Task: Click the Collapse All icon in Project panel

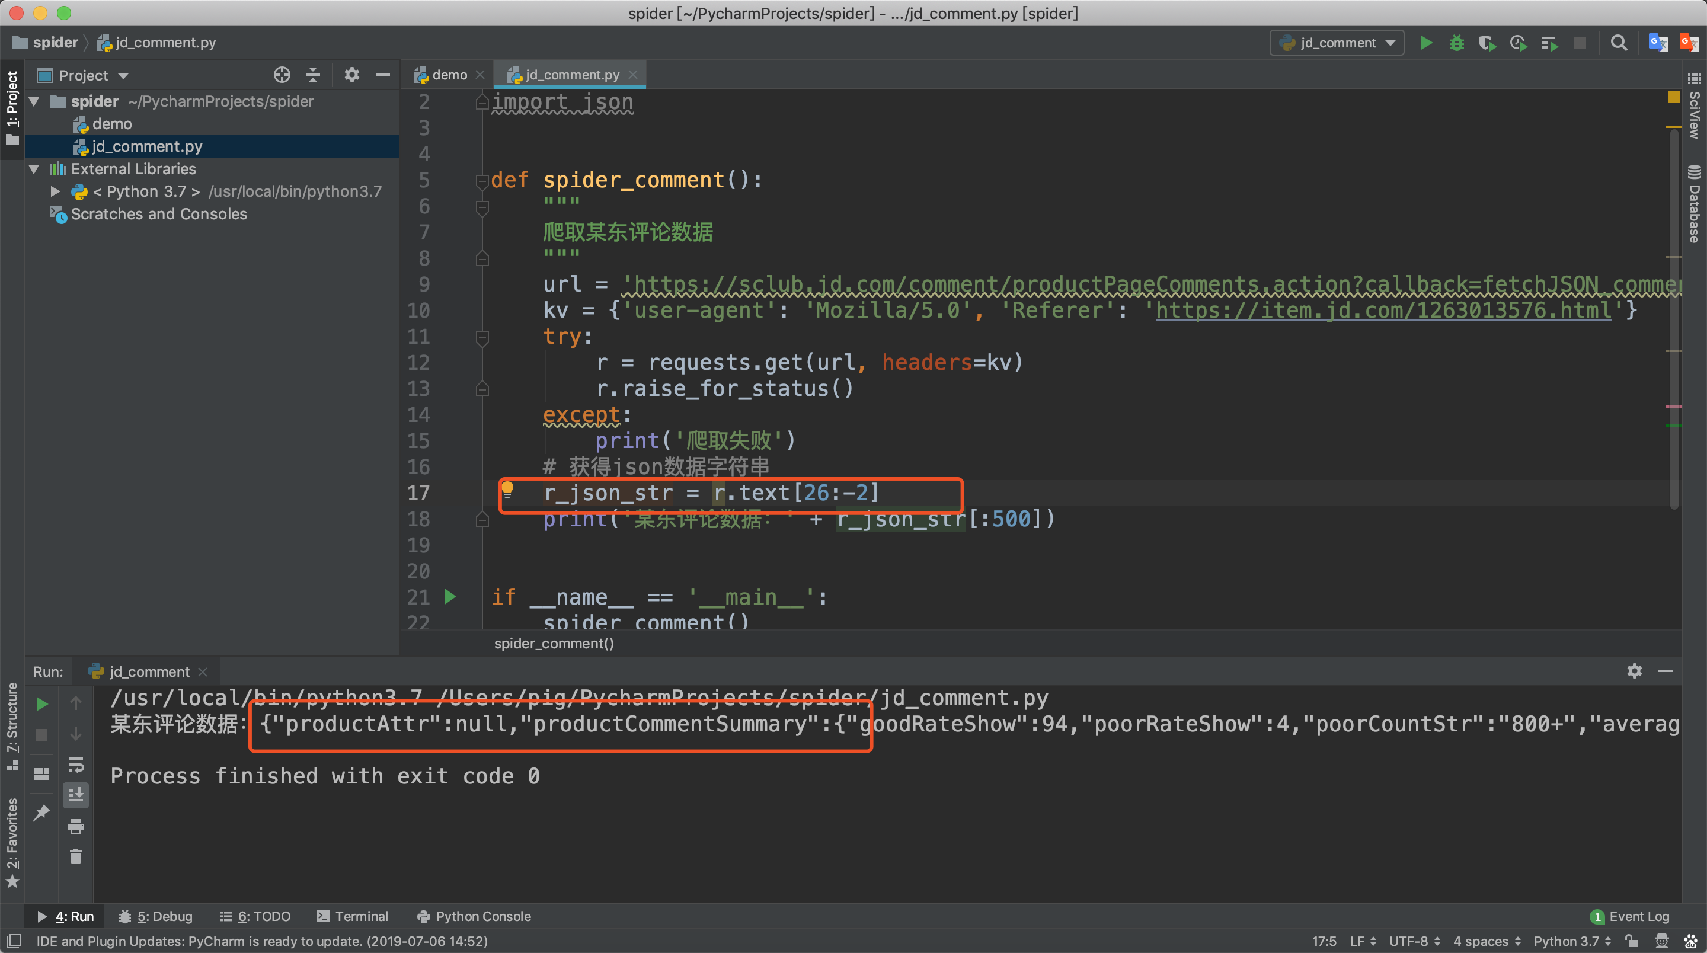Action: [x=313, y=75]
